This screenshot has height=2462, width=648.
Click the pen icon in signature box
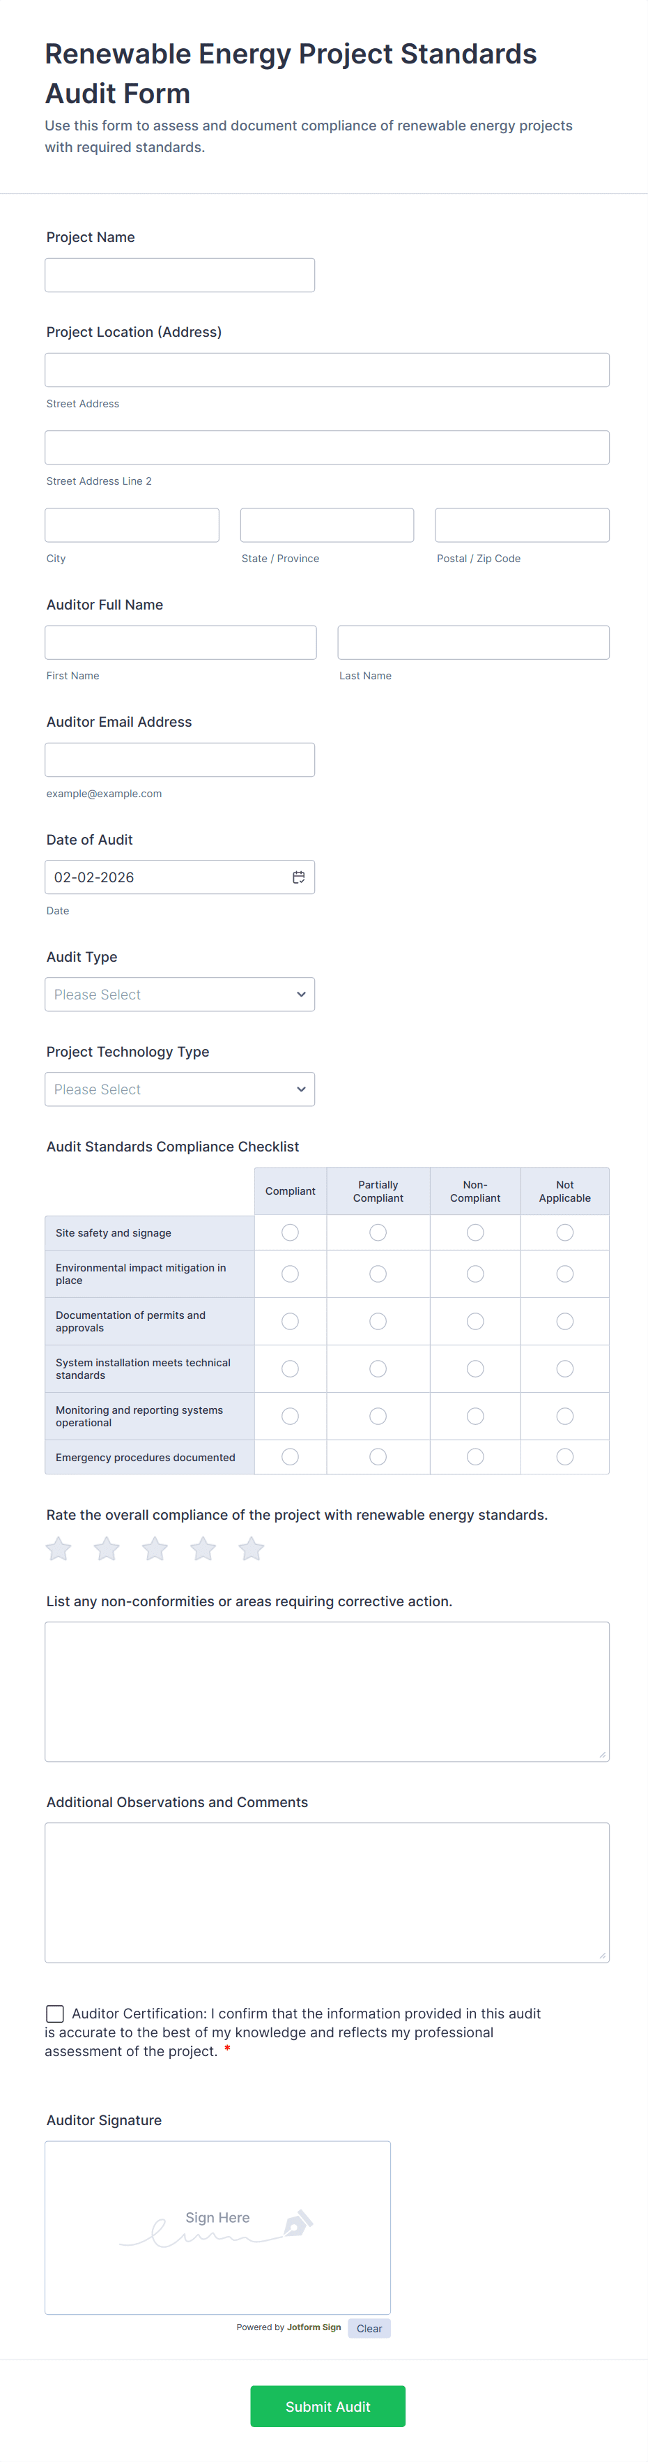coord(298,2223)
